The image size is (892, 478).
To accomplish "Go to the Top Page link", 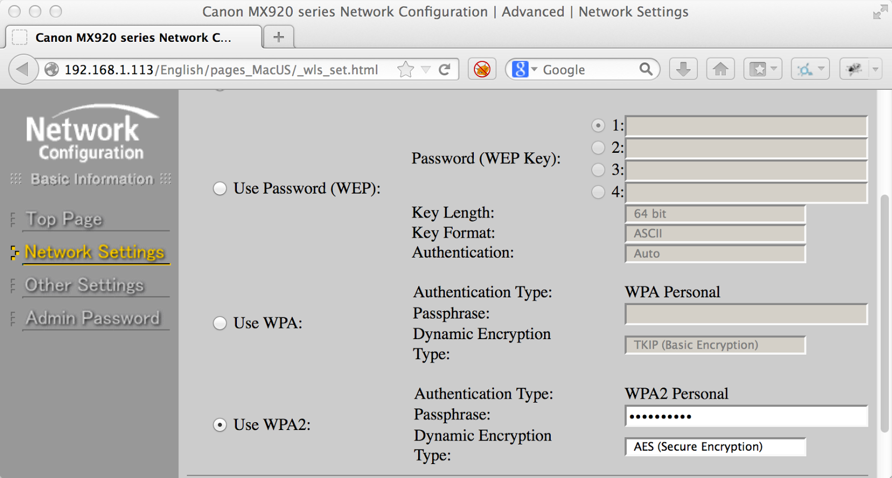I will [64, 219].
